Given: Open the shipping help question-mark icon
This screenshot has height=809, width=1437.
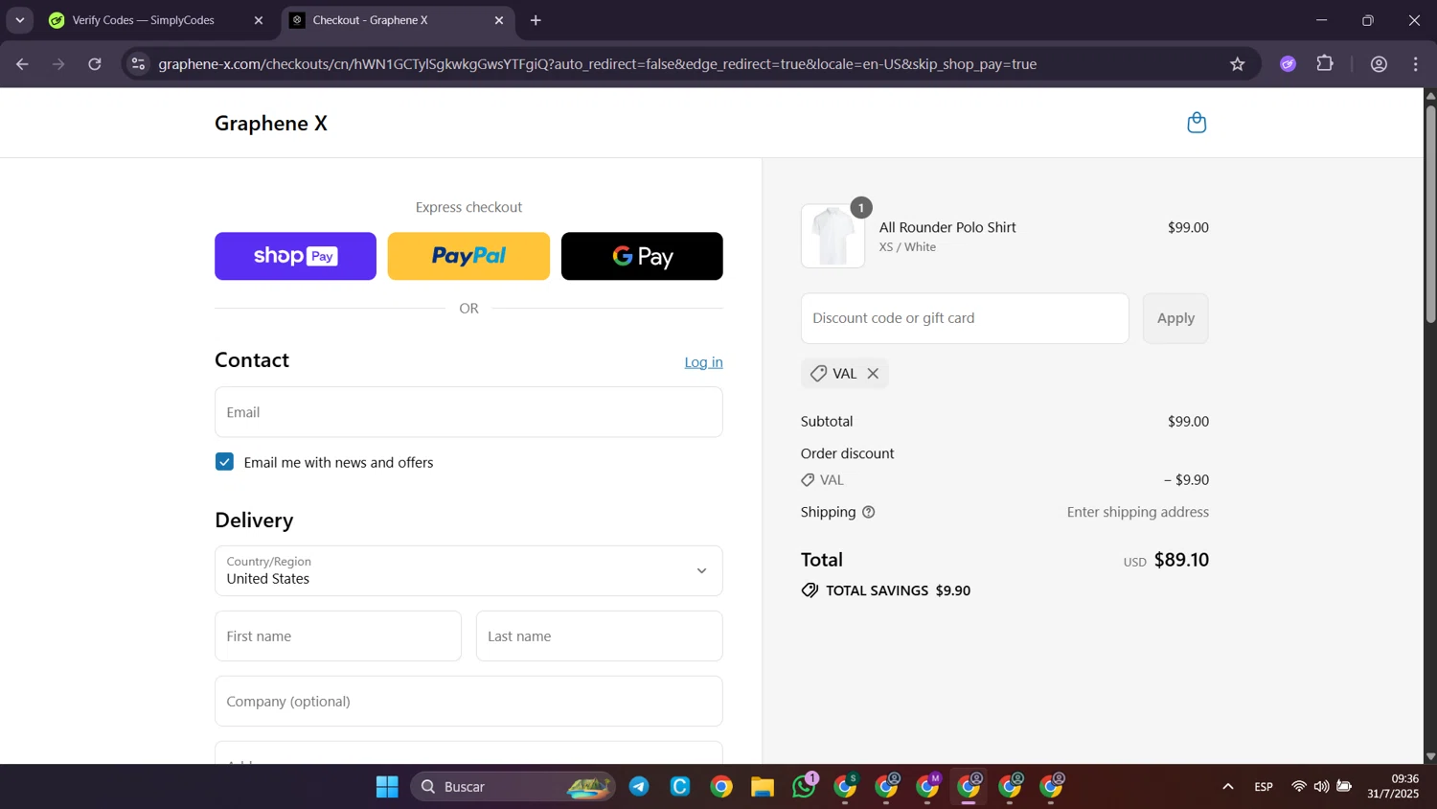Looking at the screenshot, I should [x=869, y=512].
